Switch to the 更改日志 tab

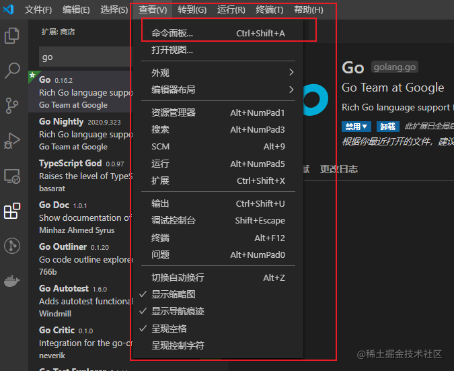tap(339, 169)
